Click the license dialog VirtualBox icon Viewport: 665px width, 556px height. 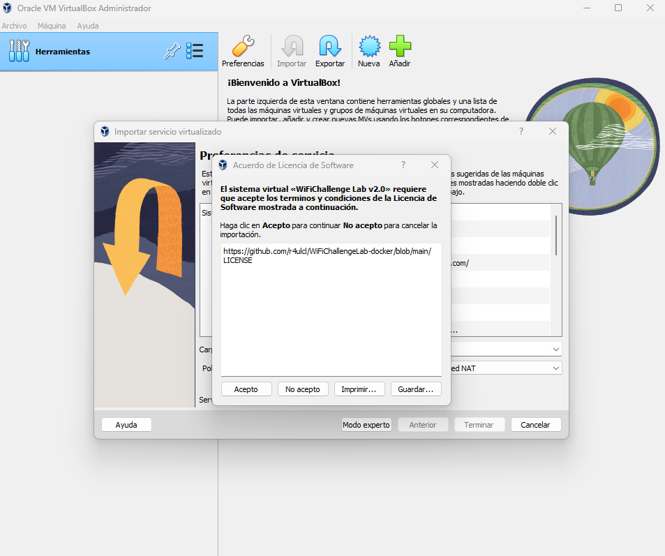point(223,165)
